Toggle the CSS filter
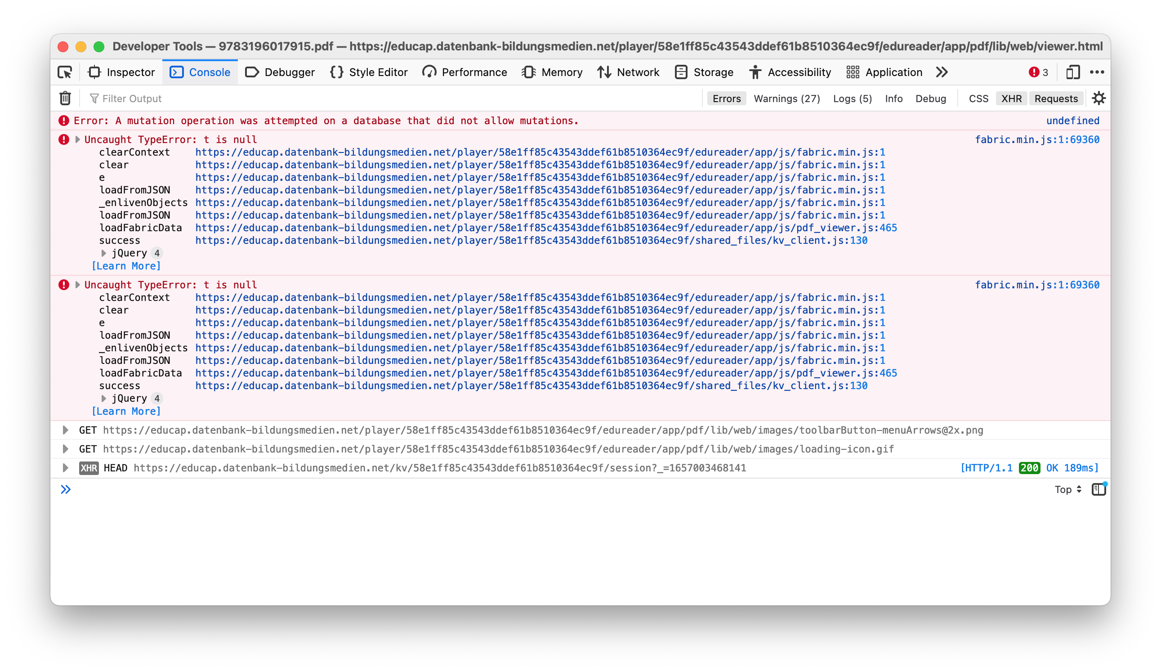The width and height of the screenshot is (1161, 672). click(x=978, y=99)
